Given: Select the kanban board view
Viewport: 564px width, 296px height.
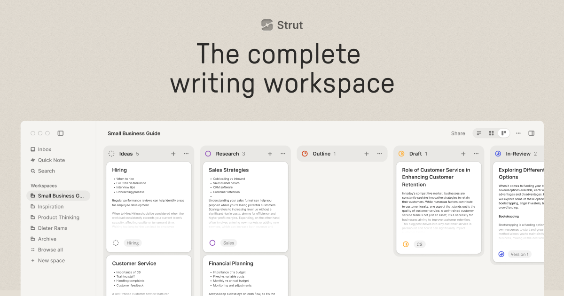Looking at the screenshot, I should pos(503,133).
